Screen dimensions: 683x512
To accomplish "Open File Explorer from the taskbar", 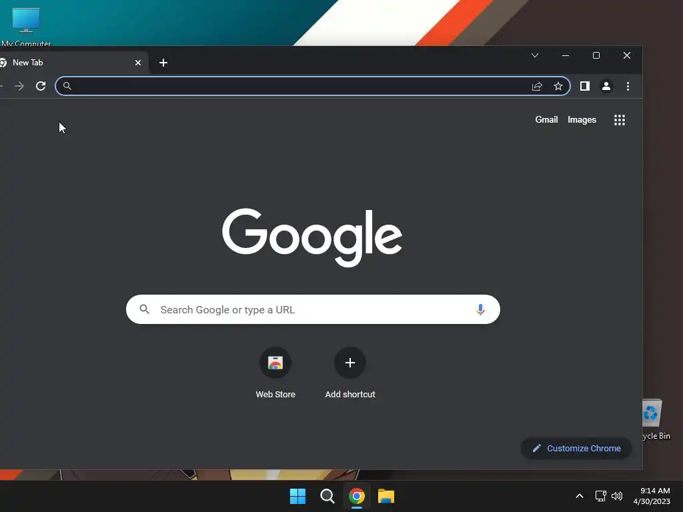I will click(386, 496).
